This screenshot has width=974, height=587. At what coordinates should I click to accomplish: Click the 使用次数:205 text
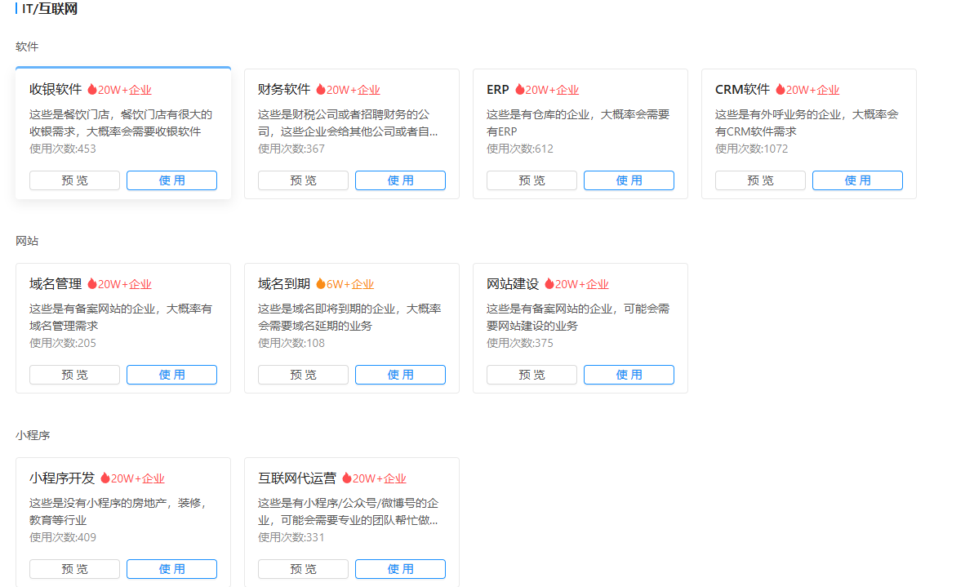63,343
